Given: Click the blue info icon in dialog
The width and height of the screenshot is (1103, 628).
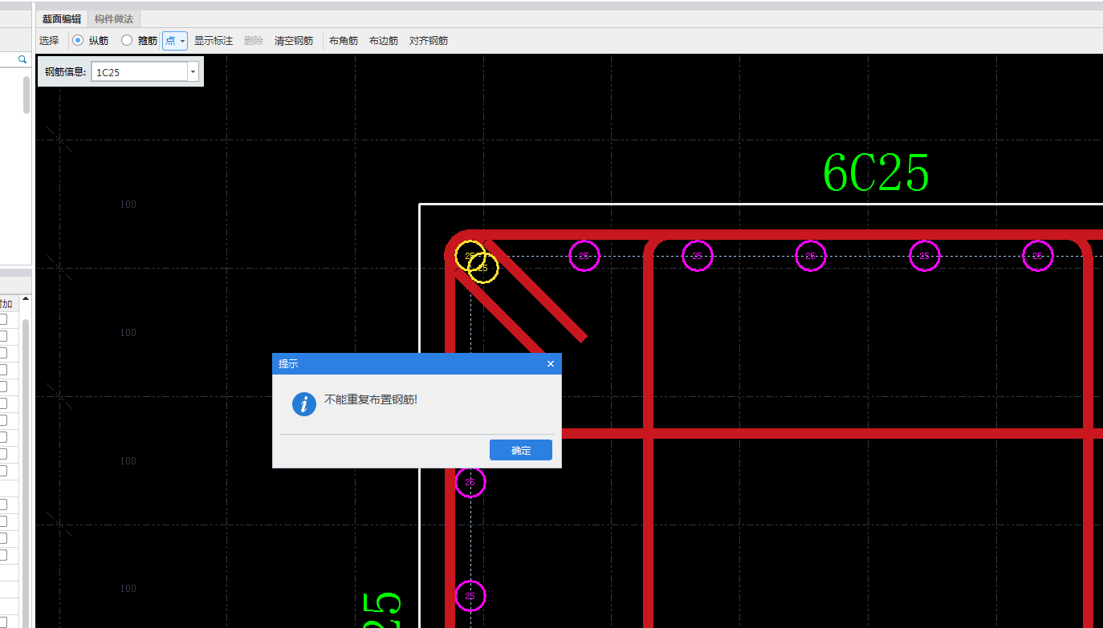Looking at the screenshot, I should point(304,403).
